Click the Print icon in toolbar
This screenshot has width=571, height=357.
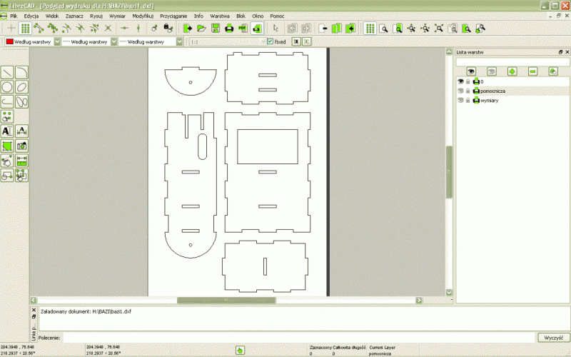229,29
